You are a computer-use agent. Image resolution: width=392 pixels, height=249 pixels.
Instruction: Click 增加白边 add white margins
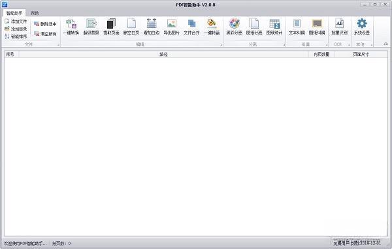coord(152,27)
